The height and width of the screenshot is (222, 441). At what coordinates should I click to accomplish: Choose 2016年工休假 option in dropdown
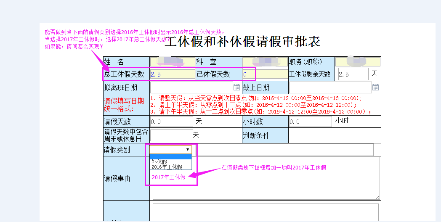coord(167,167)
